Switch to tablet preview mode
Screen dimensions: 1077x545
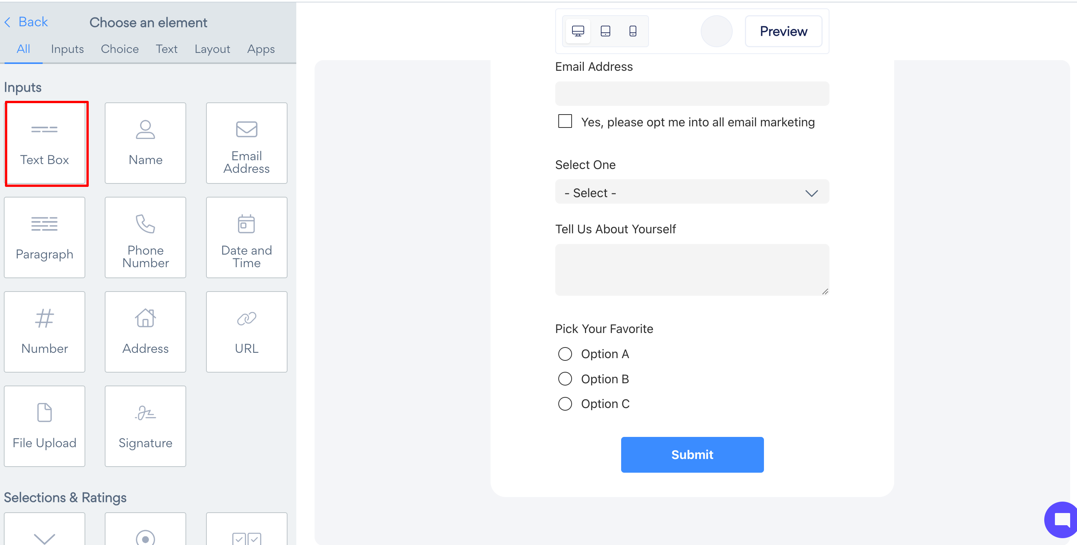tap(606, 31)
